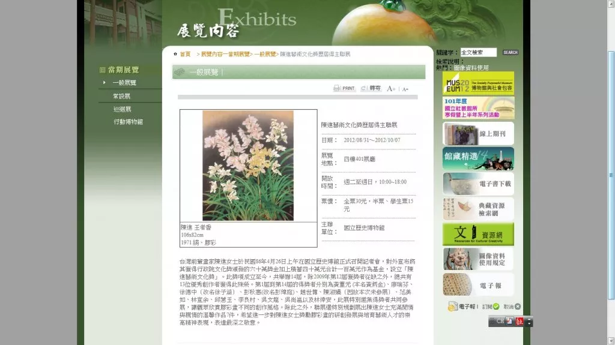Viewport: 615px width, 345px height.
Task: Click the location text 四樓401展廳
Action: pyautogui.click(x=359, y=159)
